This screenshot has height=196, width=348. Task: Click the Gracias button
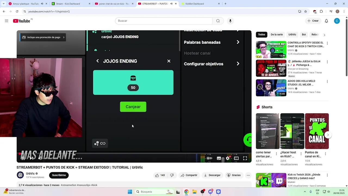(234, 175)
